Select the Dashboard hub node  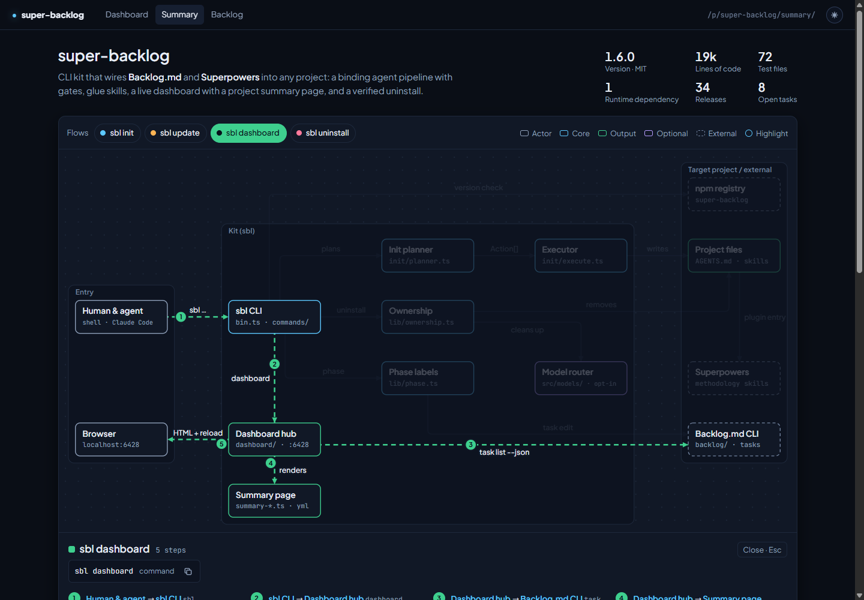[274, 439]
